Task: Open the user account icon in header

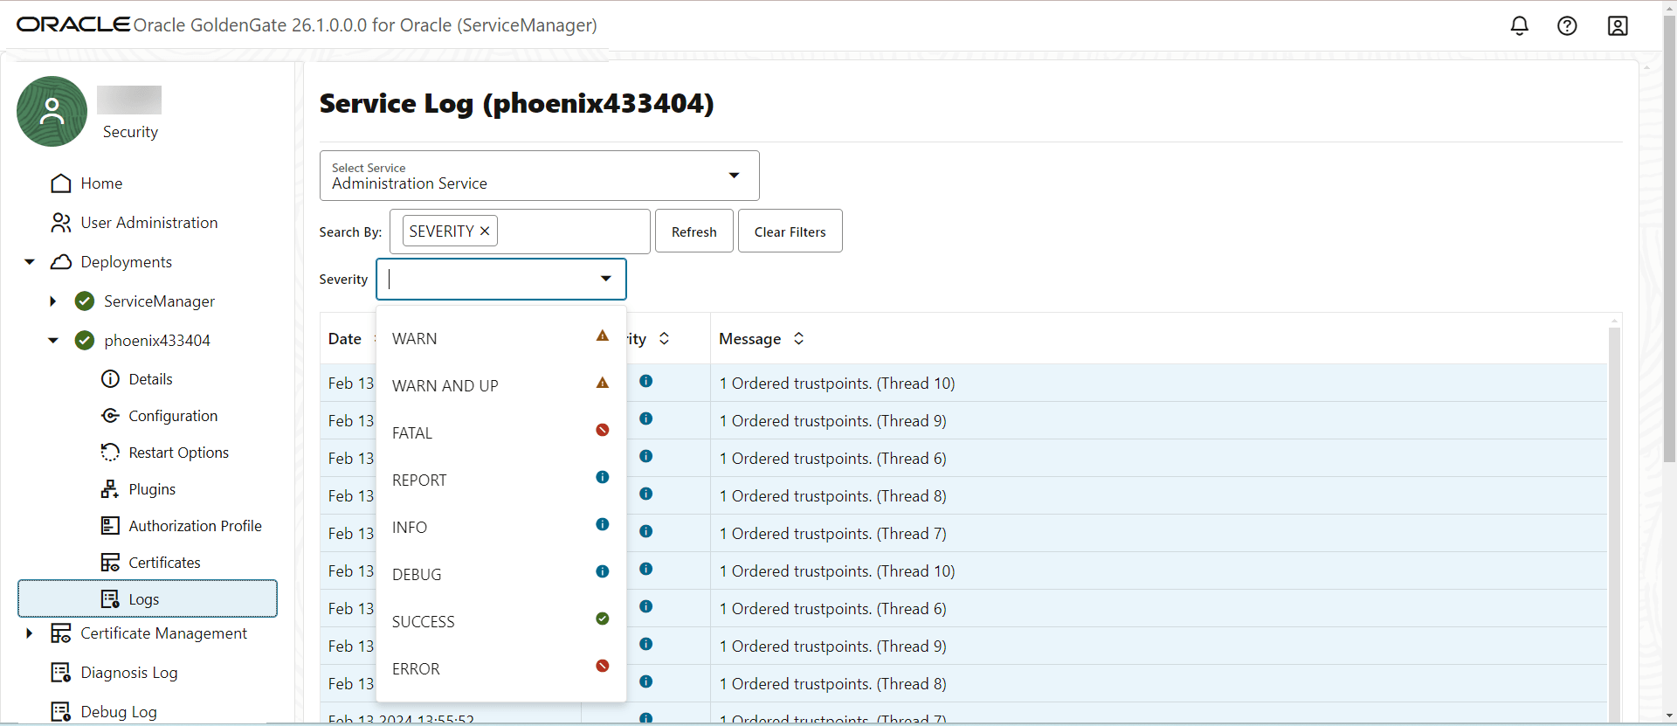Action: (x=1618, y=25)
